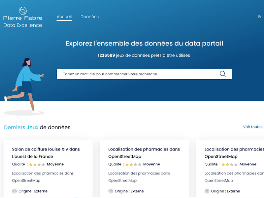The height and width of the screenshot is (198, 264).
Task: Switch to the Données tab
Action: (x=89, y=17)
